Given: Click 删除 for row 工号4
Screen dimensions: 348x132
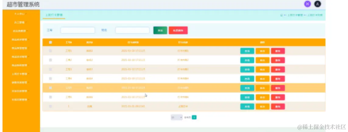Looking at the screenshot, I should coord(278,79).
